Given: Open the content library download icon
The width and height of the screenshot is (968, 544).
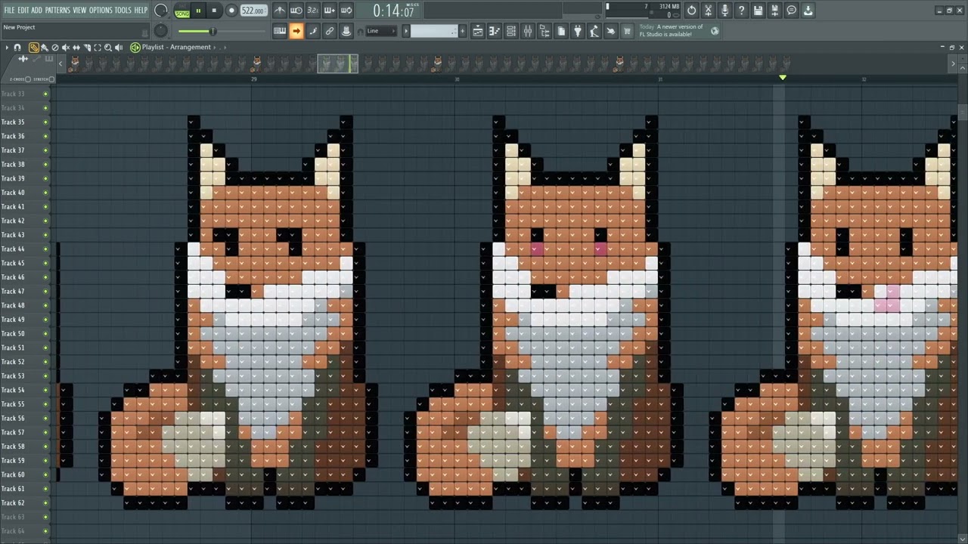Looking at the screenshot, I should pos(808,11).
